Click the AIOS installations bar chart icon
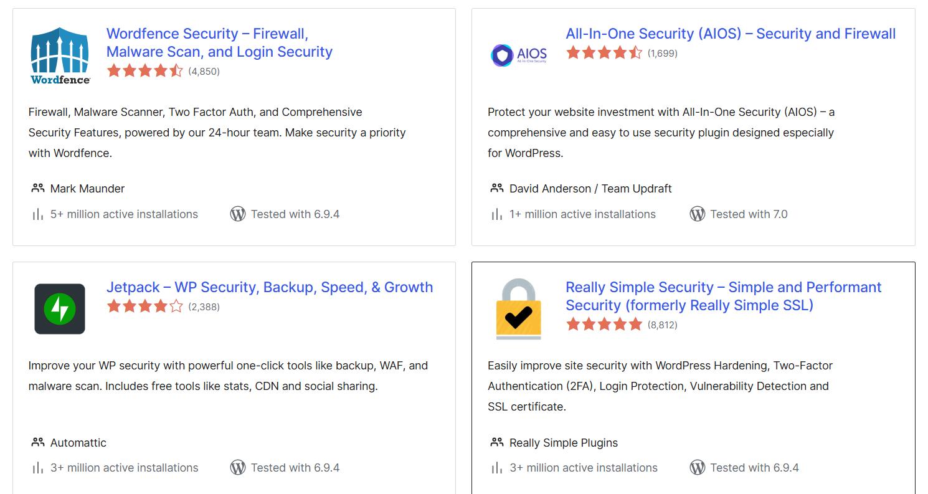Viewport: 928px width, 494px height. click(496, 214)
